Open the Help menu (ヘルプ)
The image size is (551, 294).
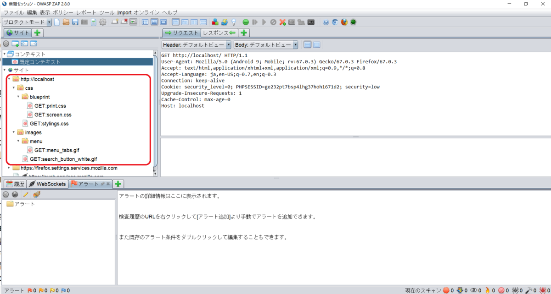pyautogui.click(x=170, y=12)
